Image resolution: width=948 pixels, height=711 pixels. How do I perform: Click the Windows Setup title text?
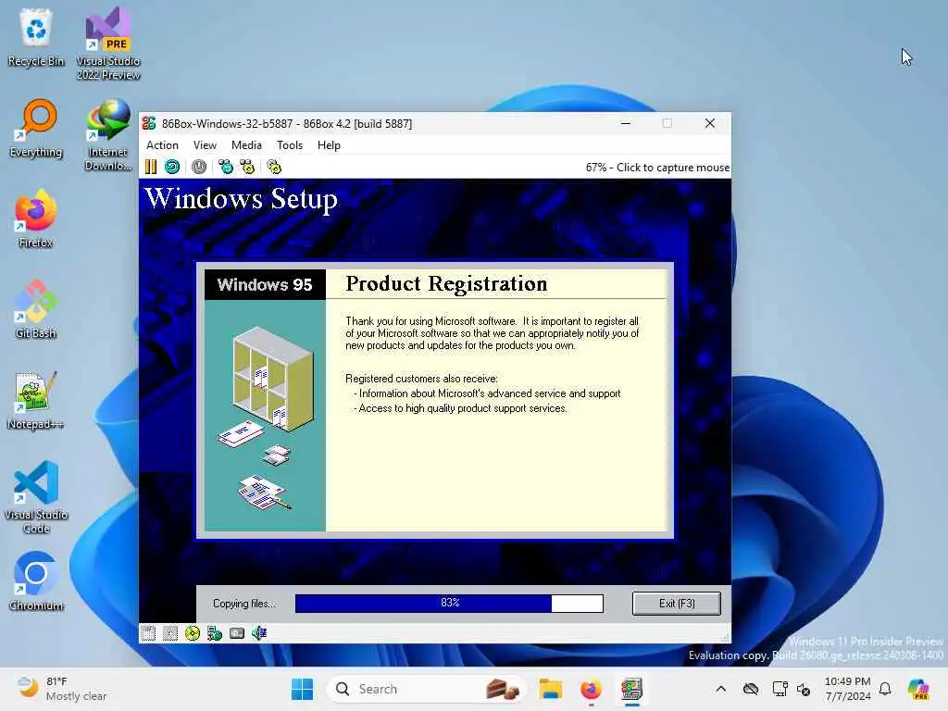(x=242, y=199)
